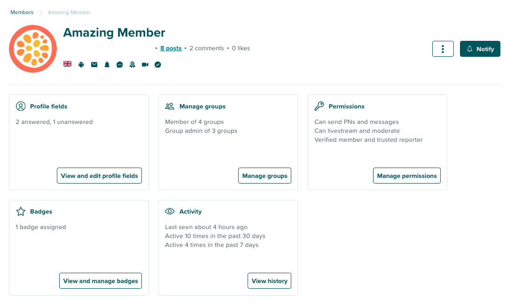Click the award ribbon icon
Viewport: 514px width, 307px height.
132,64
